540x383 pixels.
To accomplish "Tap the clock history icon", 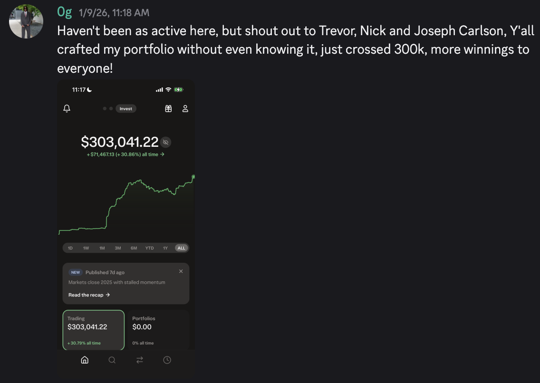I will 167,360.
